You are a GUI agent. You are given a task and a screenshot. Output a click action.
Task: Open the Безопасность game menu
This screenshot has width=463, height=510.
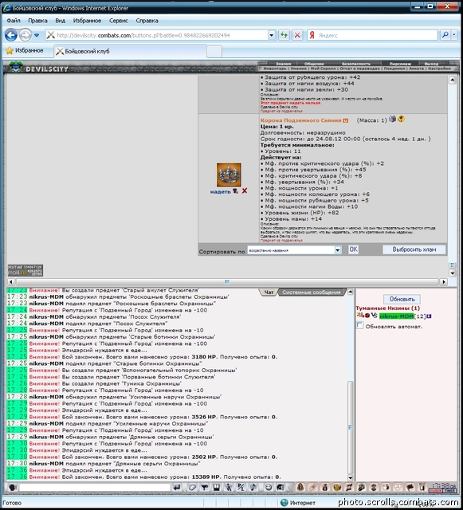[x=356, y=64]
